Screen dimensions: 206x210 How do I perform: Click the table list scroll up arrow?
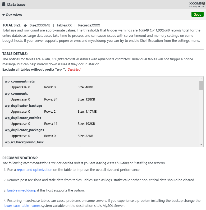(201, 79)
